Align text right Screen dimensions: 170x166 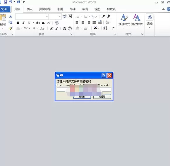88,22
